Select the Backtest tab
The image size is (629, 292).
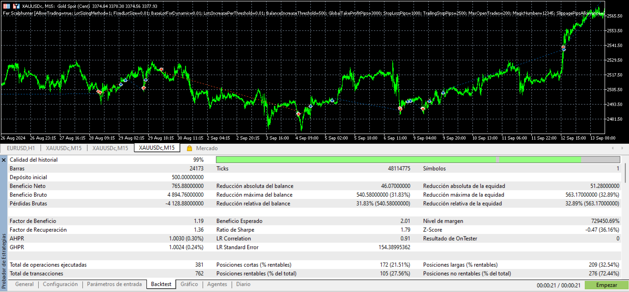(x=161, y=284)
